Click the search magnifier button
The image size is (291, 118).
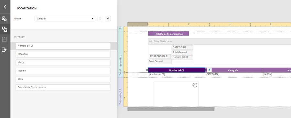[x=108, y=18]
